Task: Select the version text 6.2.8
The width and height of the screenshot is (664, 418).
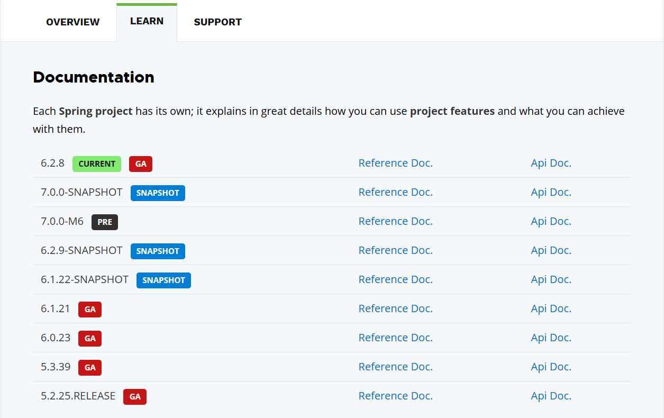Action: point(52,163)
